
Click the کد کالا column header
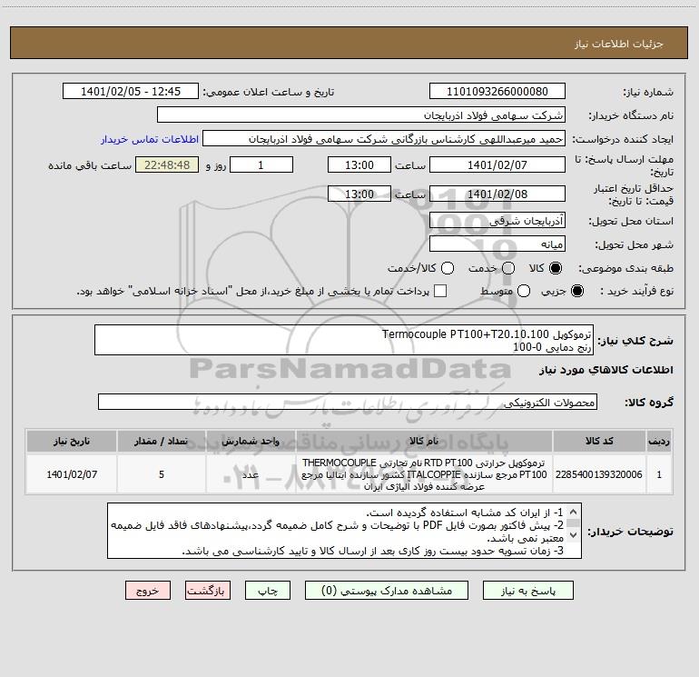point(599,441)
